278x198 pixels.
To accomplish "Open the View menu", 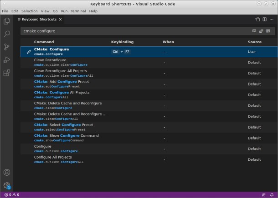I will pyautogui.click(x=45, y=11).
